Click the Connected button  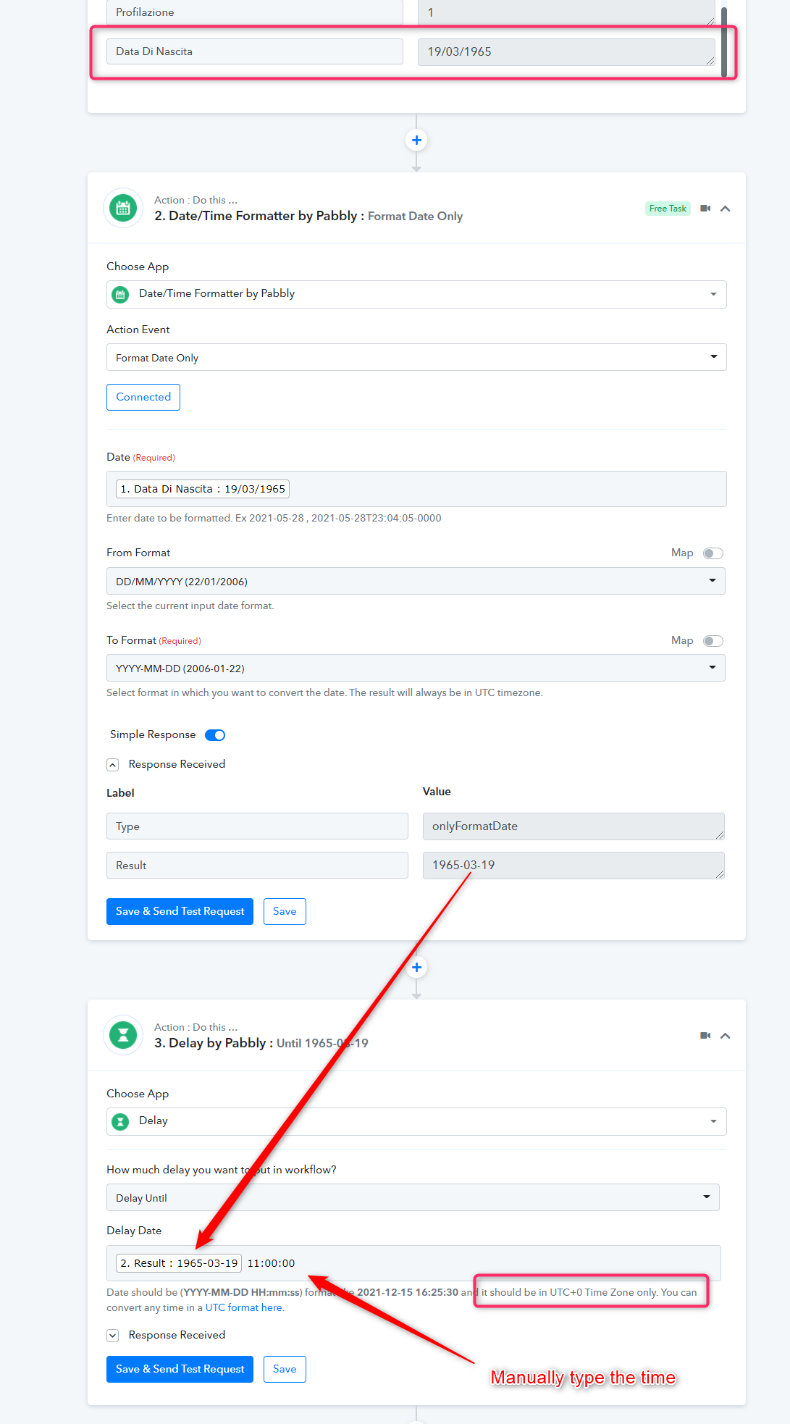pyautogui.click(x=143, y=397)
